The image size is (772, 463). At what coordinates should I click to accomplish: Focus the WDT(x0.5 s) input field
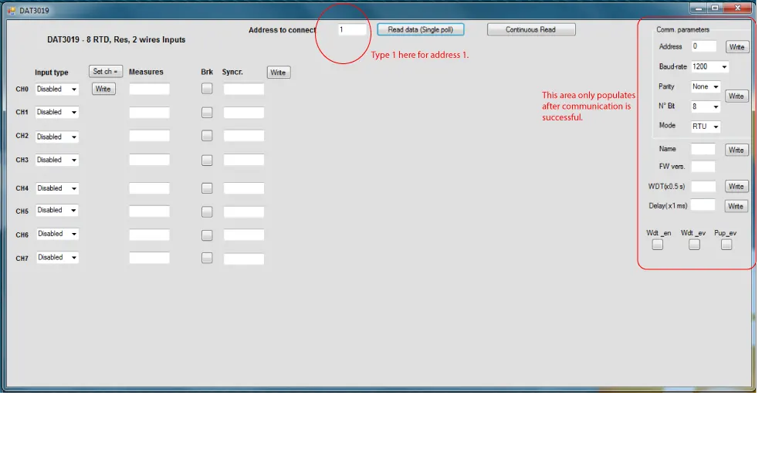coord(703,187)
